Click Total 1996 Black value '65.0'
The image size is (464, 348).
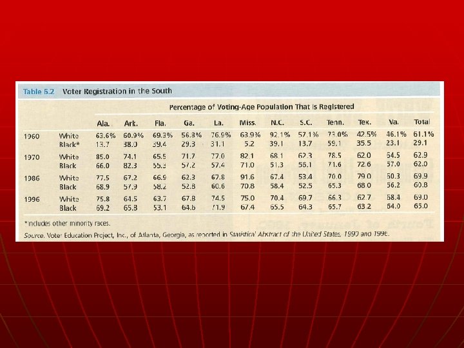point(420,206)
